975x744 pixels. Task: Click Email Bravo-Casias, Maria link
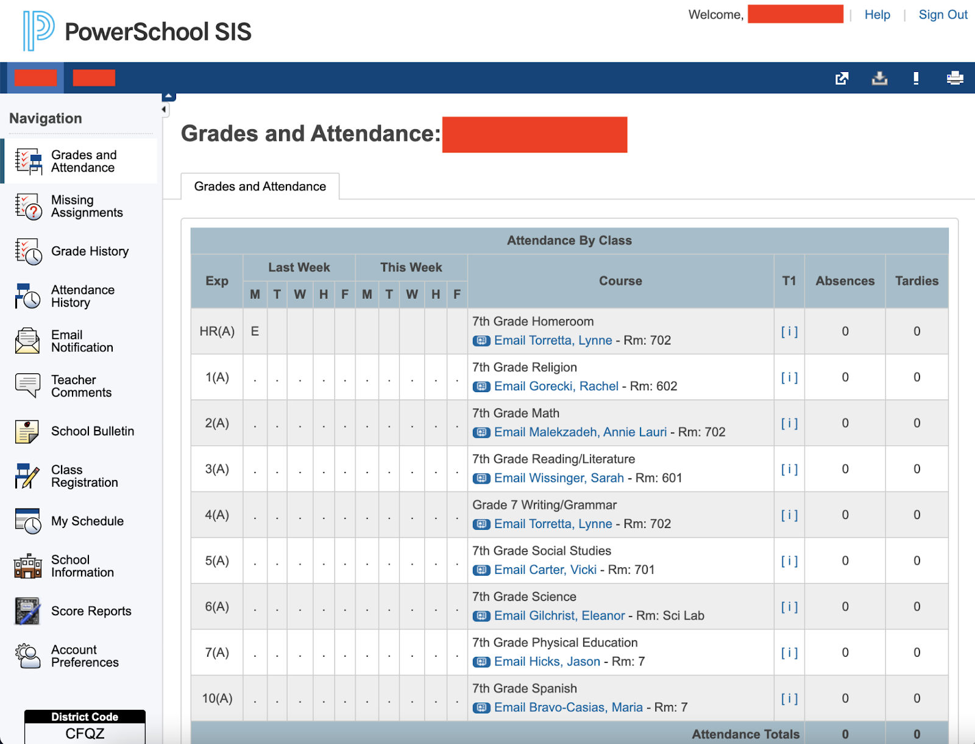(x=569, y=707)
